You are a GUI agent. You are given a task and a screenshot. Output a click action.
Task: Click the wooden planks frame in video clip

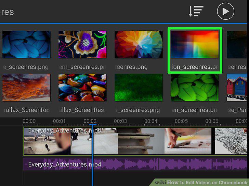[x=141, y=141]
